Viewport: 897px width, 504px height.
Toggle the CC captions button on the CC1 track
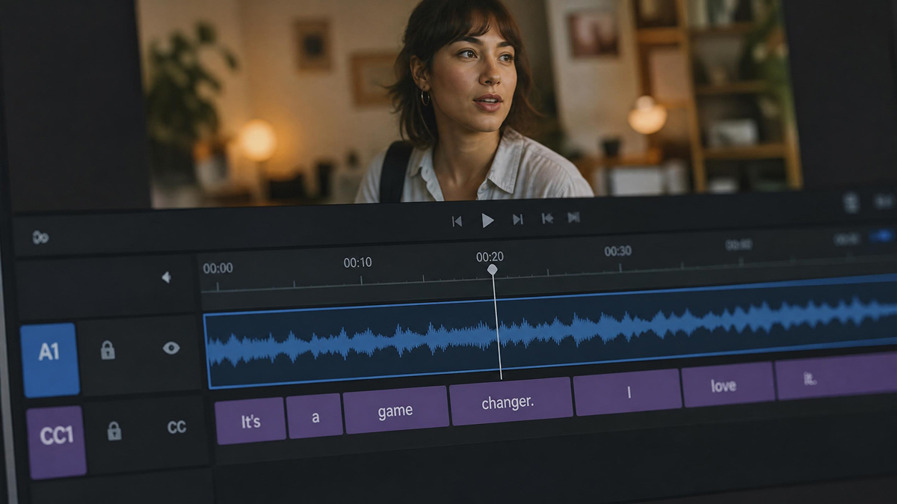(x=176, y=427)
